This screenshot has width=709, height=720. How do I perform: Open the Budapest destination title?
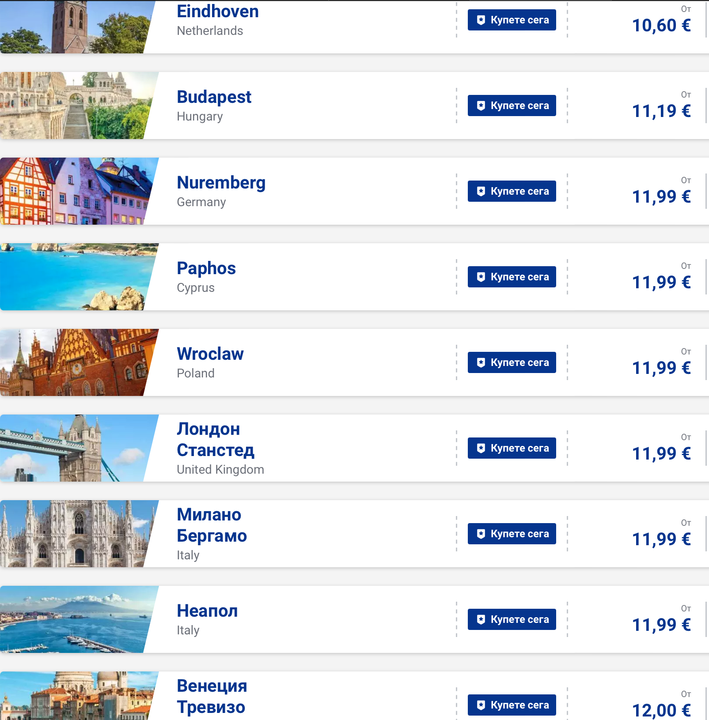pyautogui.click(x=214, y=97)
